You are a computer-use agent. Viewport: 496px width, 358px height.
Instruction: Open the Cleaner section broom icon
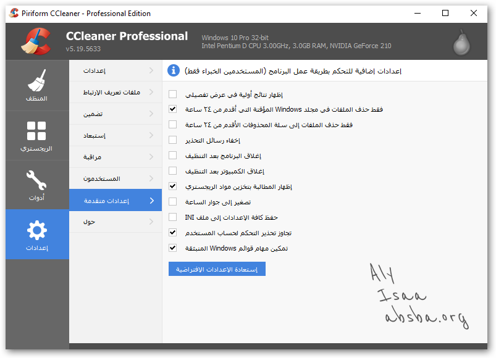tap(37, 80)
